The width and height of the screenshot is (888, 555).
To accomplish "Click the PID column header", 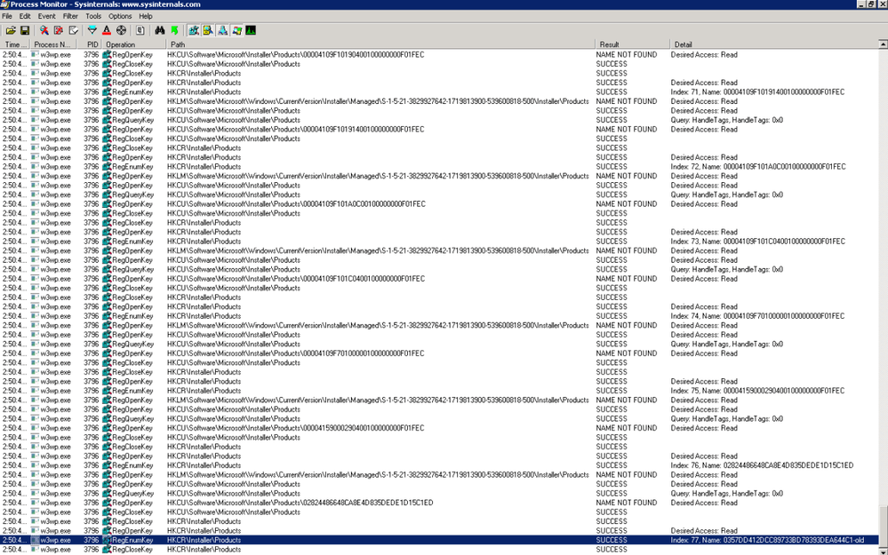I will point(92,44).
